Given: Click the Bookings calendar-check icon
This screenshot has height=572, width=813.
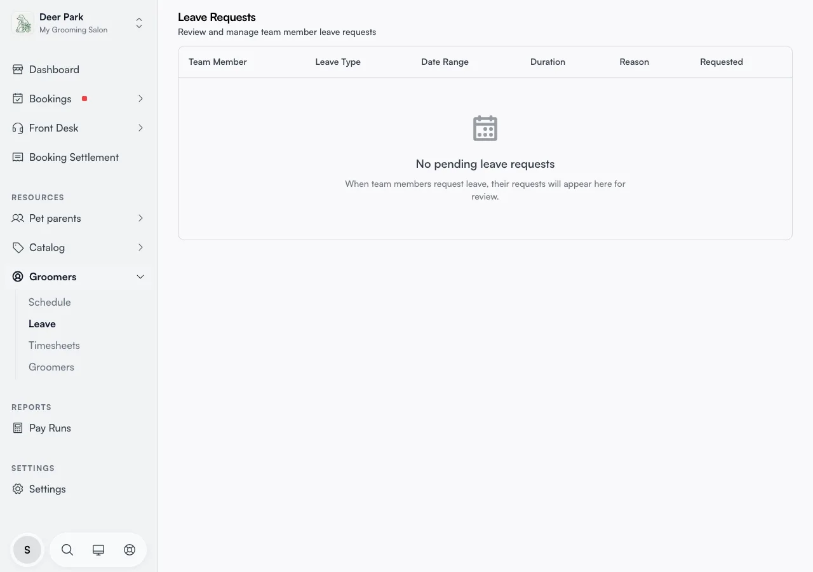Looking at the screenshot, I should 18,99.
